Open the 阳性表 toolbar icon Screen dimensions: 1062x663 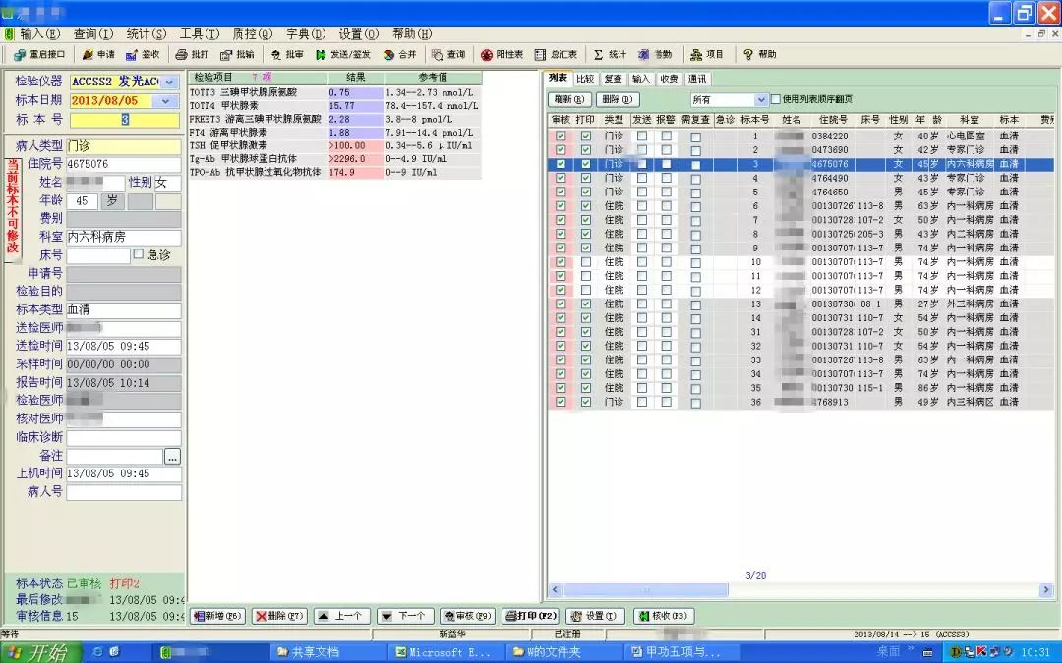click(x=501, y=55)
